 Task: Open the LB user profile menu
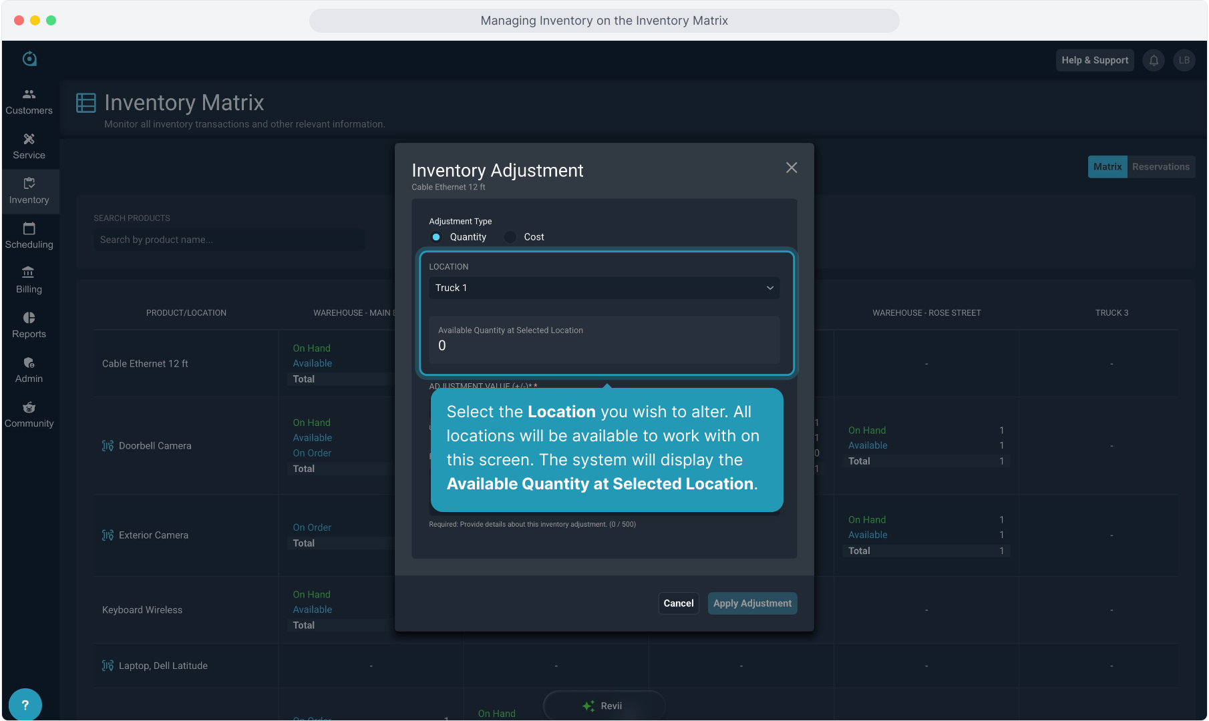point(1184,60)
